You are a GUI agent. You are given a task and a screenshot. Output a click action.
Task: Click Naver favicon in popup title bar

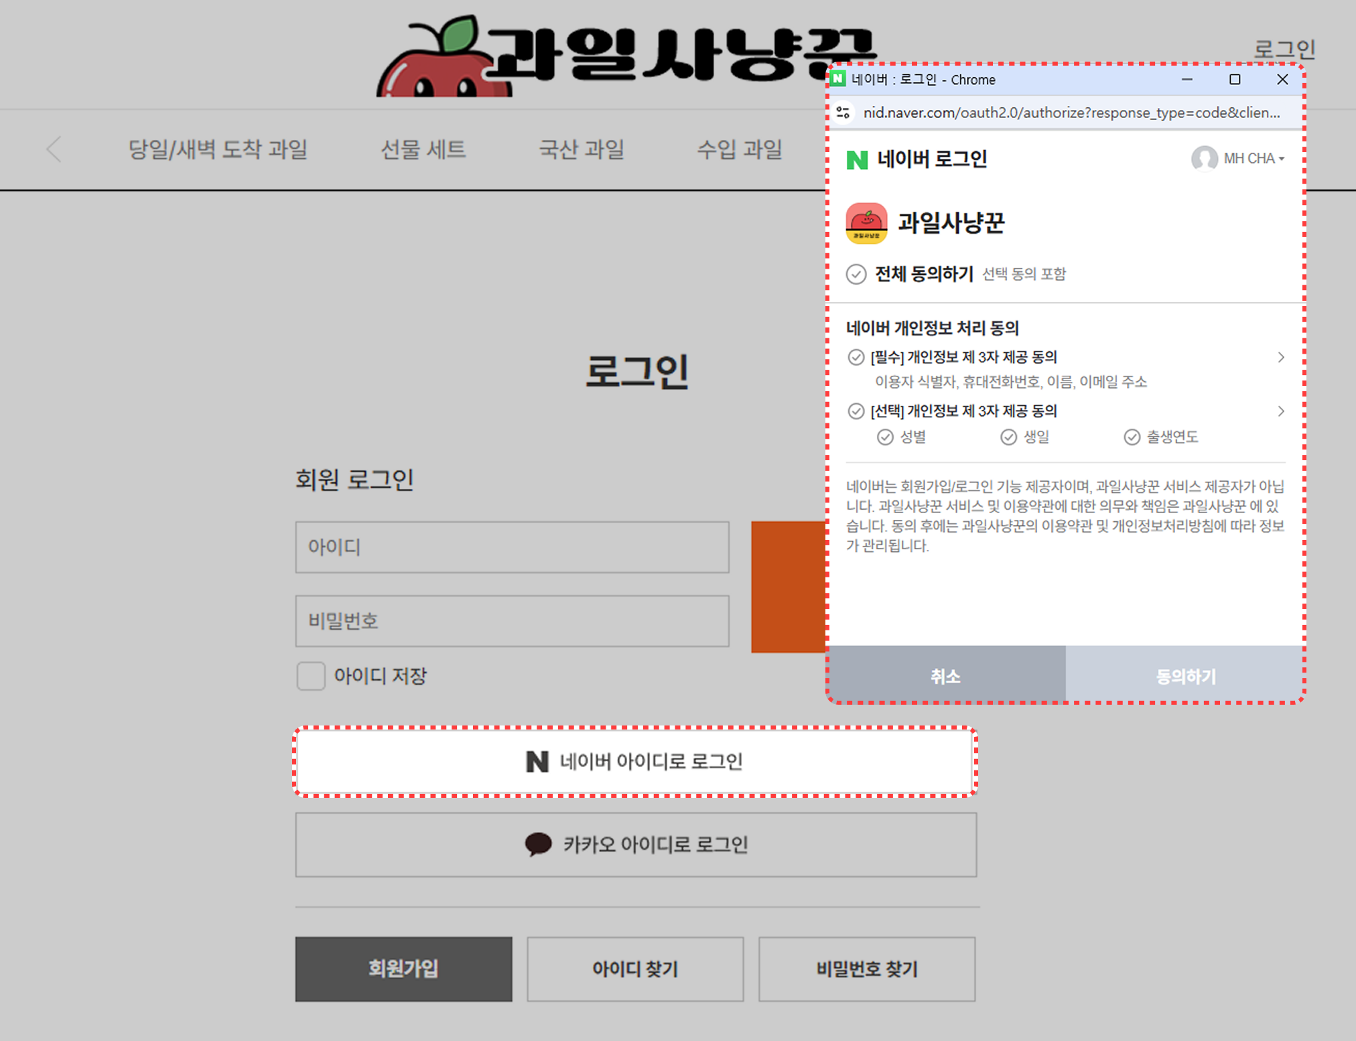837,79
